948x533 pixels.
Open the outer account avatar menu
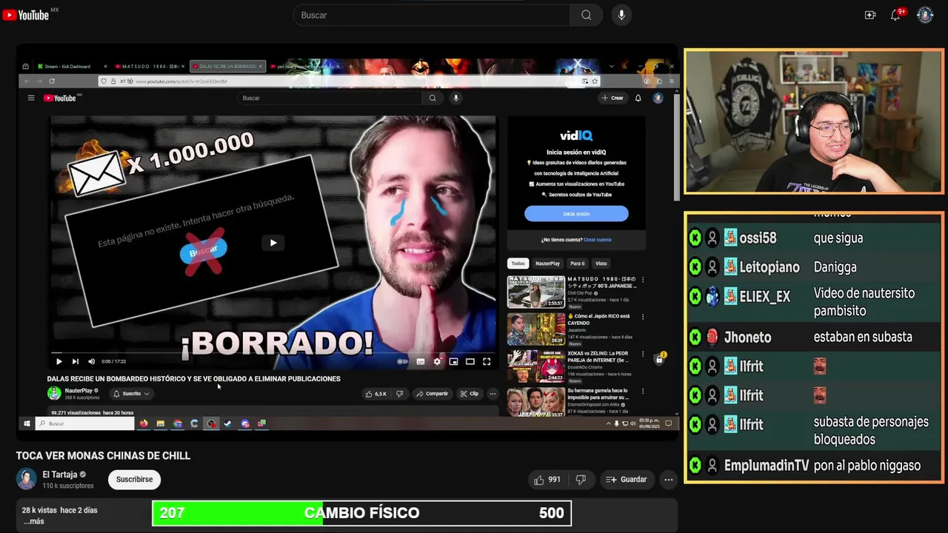coord(925,15)
